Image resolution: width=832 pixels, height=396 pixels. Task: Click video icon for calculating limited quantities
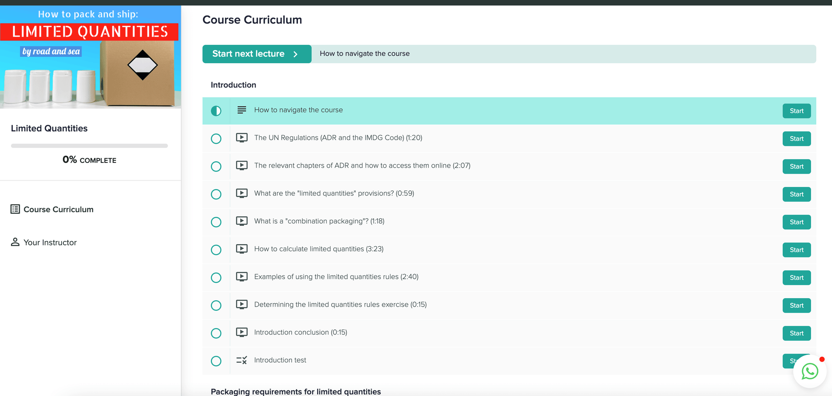242,249
